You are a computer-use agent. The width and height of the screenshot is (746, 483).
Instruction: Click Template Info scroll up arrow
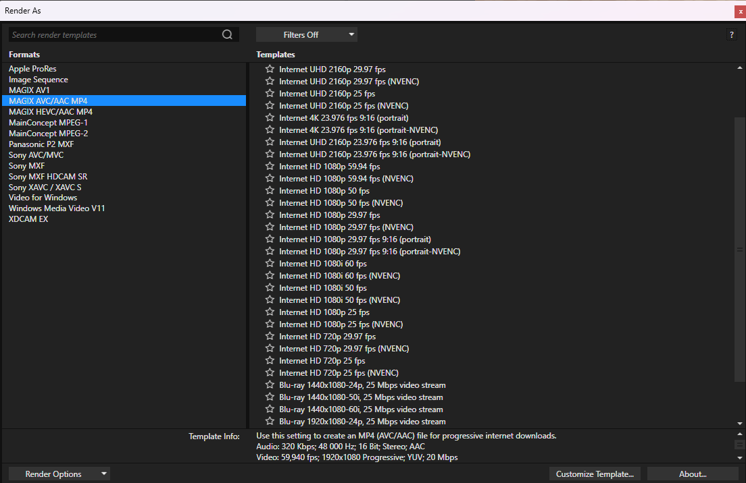click(x=740, y=434)
